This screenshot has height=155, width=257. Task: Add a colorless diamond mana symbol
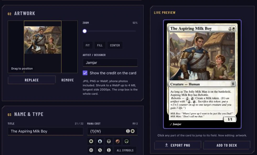click(91, 150)
